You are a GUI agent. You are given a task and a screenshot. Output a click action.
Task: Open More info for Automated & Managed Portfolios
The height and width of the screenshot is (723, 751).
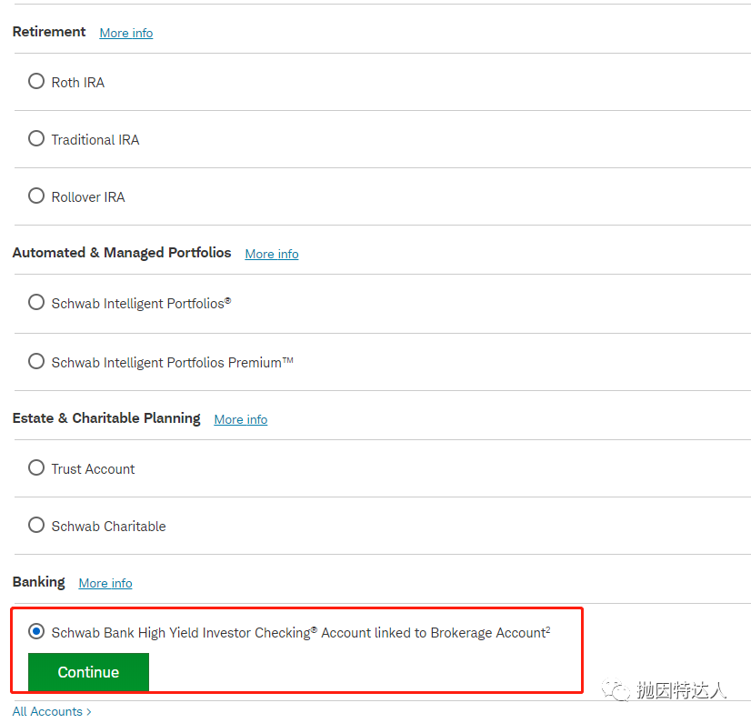(272, 254)
